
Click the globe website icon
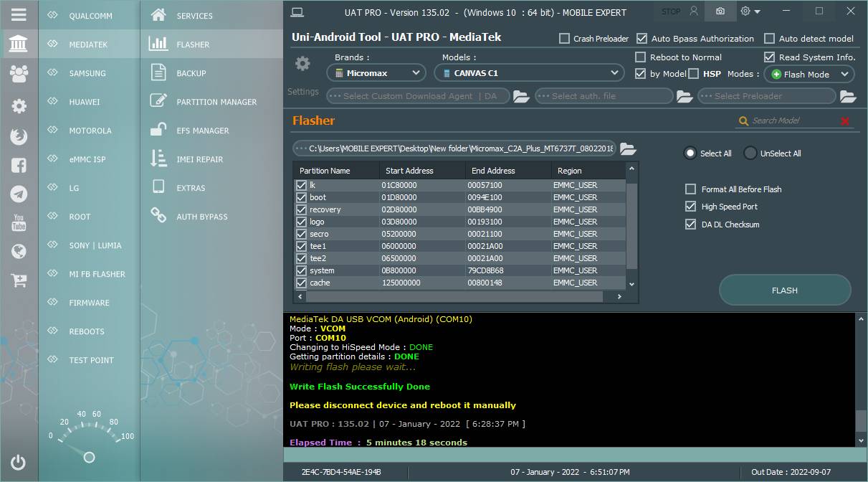tap(19, 251)
